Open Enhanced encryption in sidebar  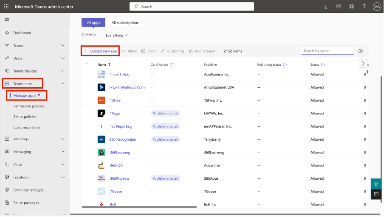coord(29,190)
